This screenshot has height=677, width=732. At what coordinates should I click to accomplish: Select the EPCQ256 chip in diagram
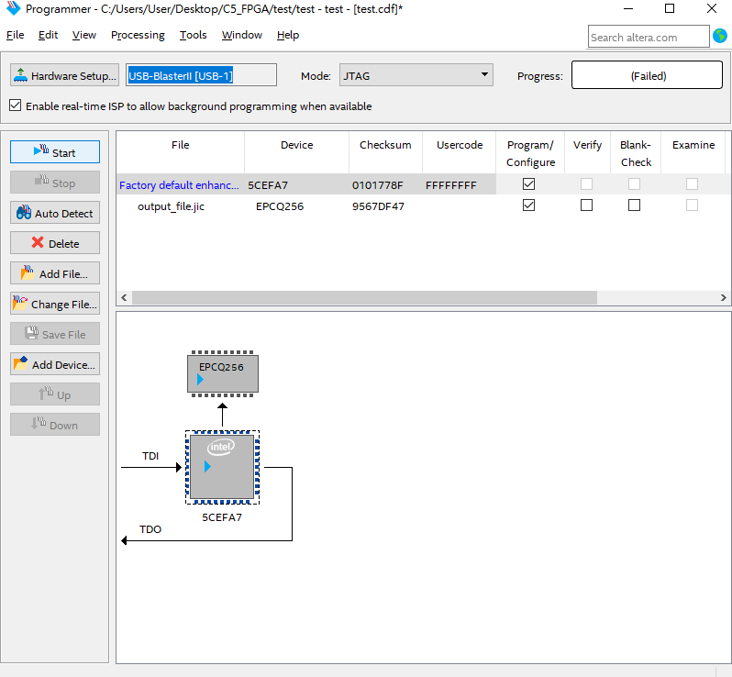click(x=223, y=373)
